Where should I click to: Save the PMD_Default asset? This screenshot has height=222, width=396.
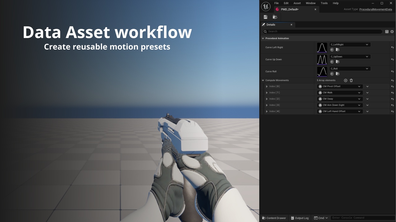pyautogui.click(x=265, y=17)
